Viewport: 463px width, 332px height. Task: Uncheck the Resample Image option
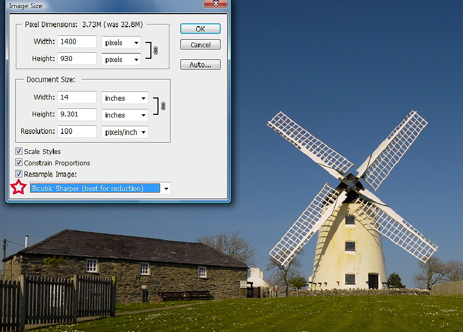tap(19, 174)
